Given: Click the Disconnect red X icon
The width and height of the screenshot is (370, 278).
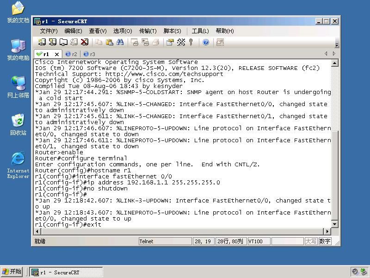Looking at the screenshot, I should click(85, 42).
